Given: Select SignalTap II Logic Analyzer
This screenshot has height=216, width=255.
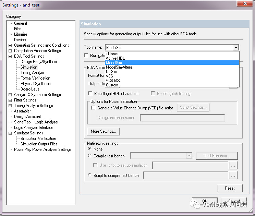Looking at the screenshot, I should (36, 122).
